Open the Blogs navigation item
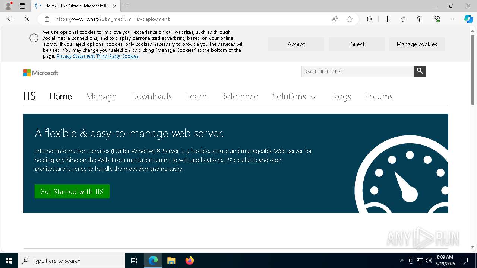Viewport: 477px width, 268px height. (x=341, y=96)
